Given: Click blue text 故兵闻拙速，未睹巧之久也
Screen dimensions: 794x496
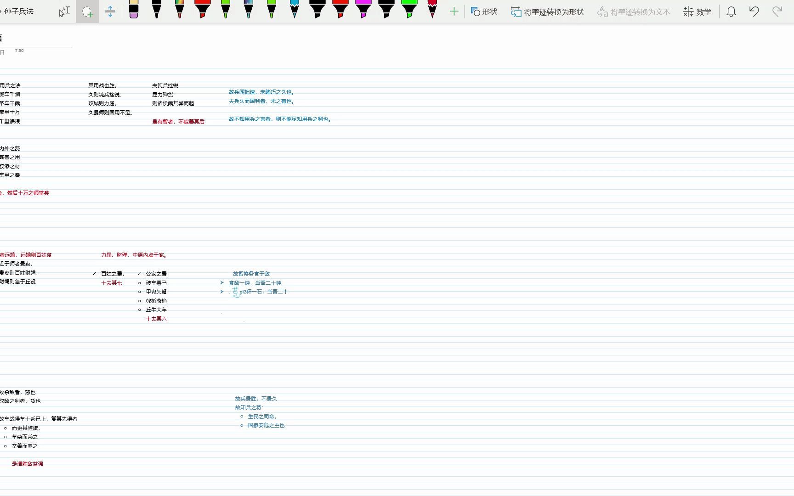Looking at the screenshot, I should click(x=261, y=92).
